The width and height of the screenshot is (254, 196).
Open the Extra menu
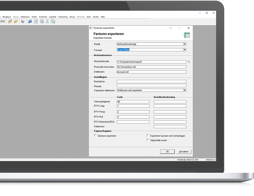point(89,17)
